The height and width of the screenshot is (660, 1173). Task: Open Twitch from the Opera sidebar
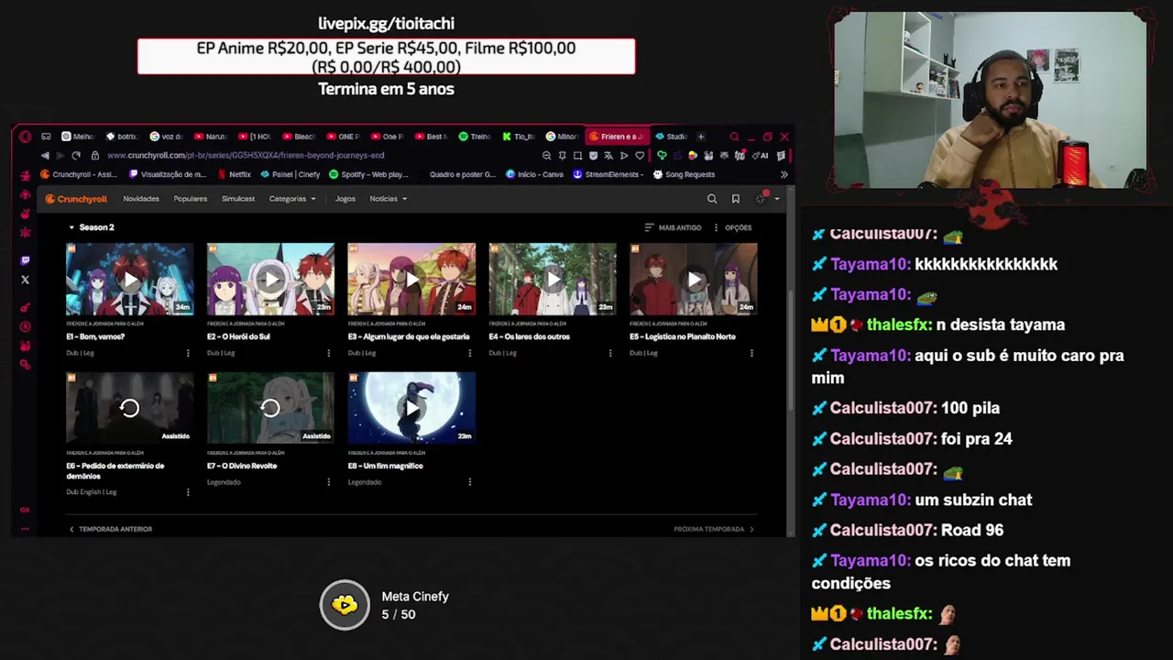click(x=25, y=260)
